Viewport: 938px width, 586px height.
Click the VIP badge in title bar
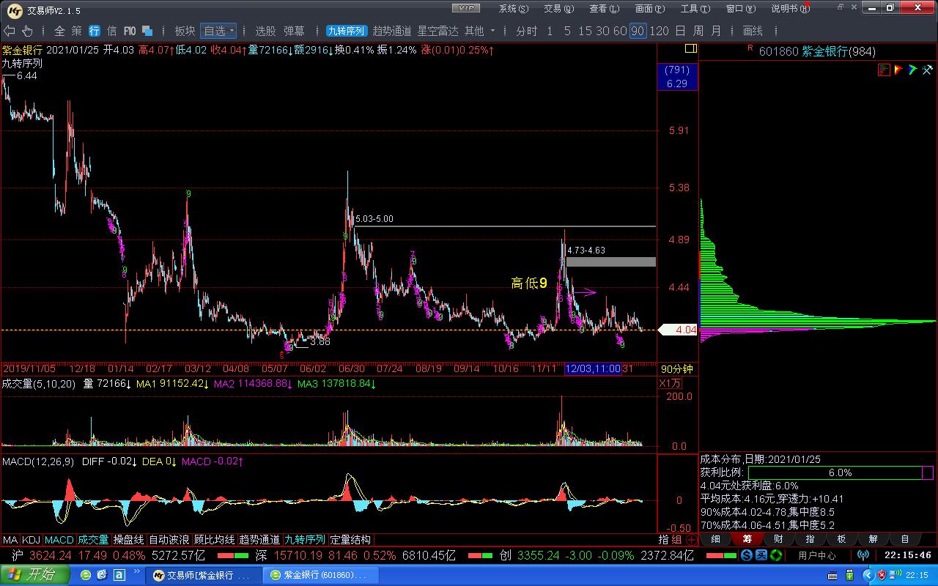[465, 7]
